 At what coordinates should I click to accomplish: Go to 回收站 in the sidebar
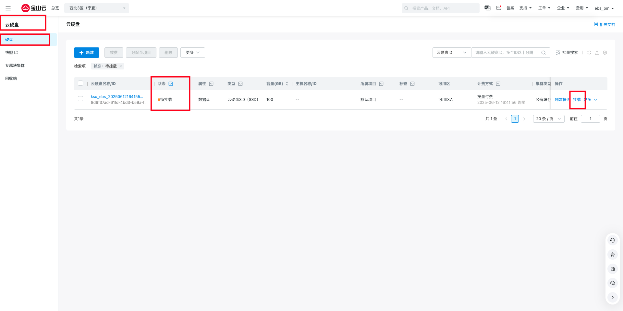(x=11, y=79)
